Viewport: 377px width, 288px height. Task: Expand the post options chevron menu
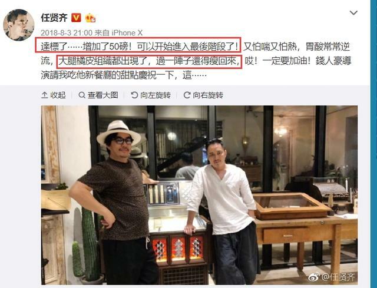(353, 12)
